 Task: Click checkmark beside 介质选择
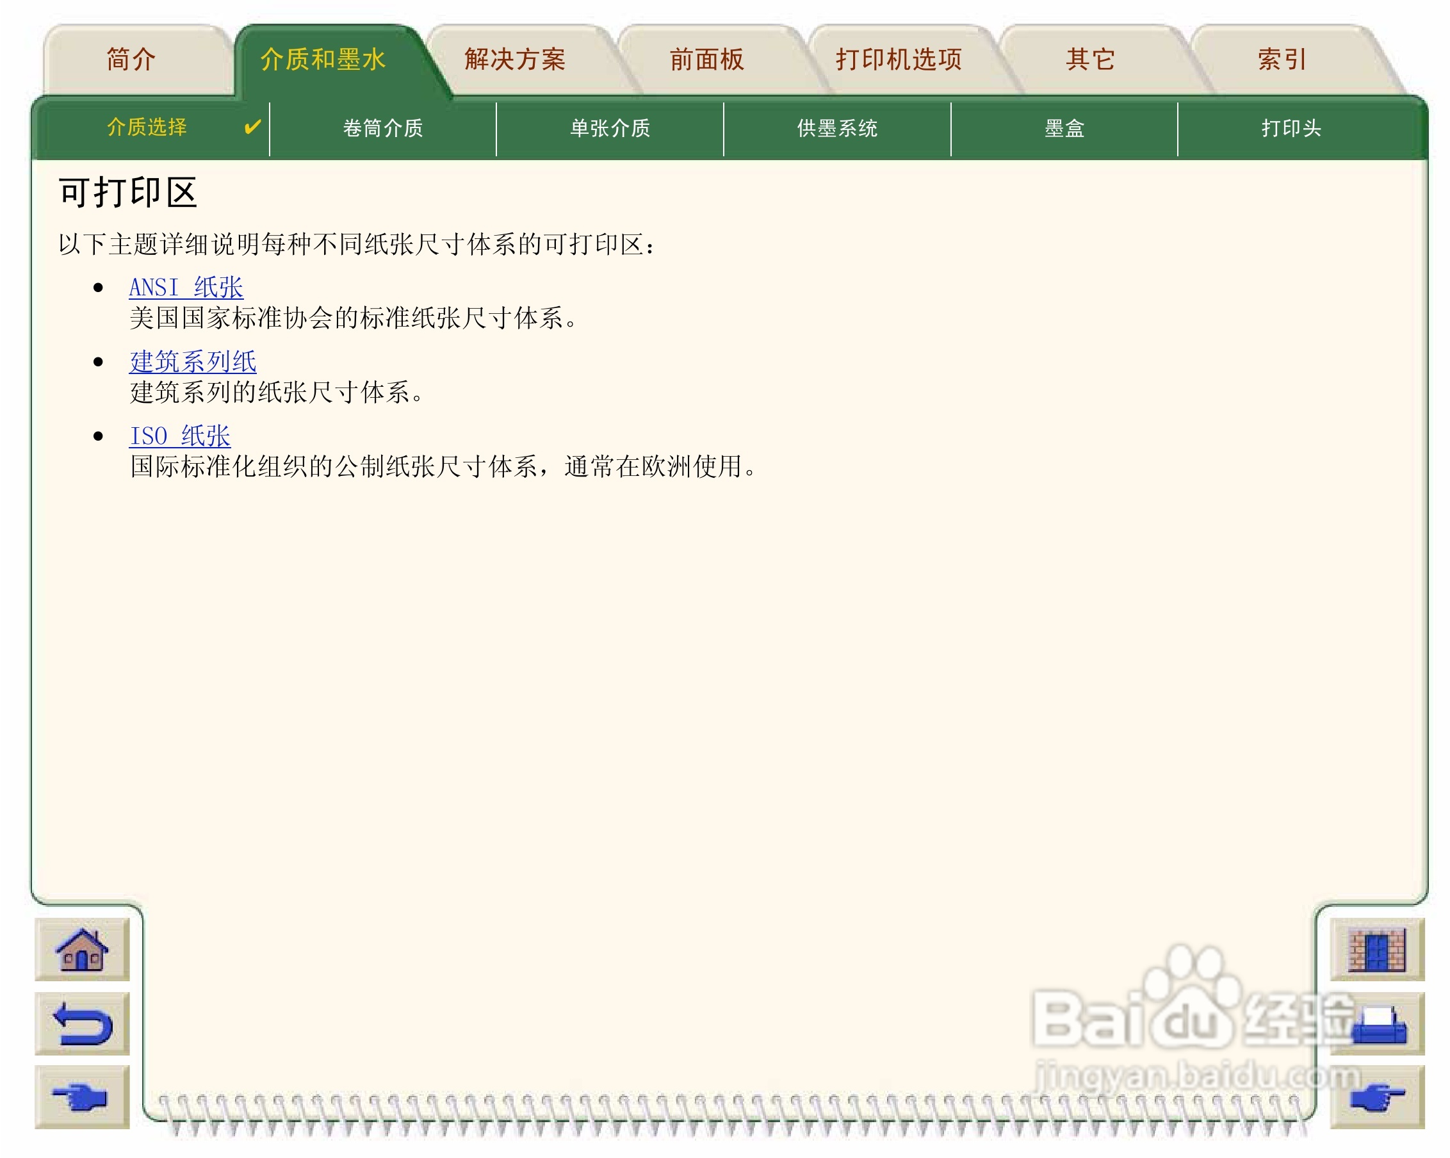pyautogui.click(x=252, y=127)
